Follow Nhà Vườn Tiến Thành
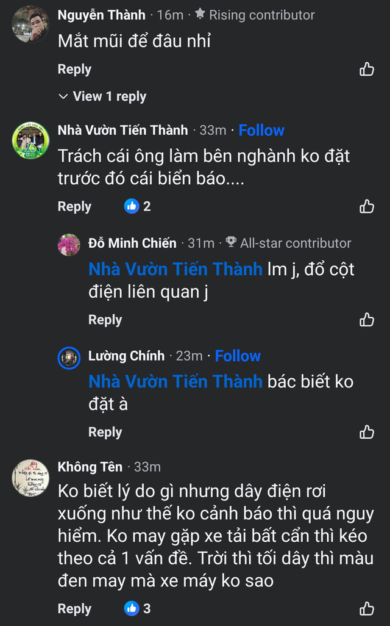This screenshot has width=390, height=626. [261, 130]
